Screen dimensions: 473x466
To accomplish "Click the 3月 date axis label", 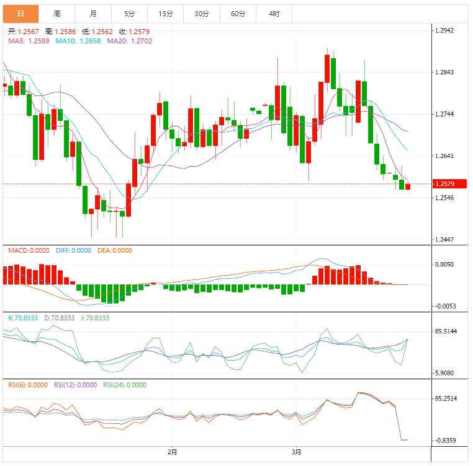I will [296, 452].
